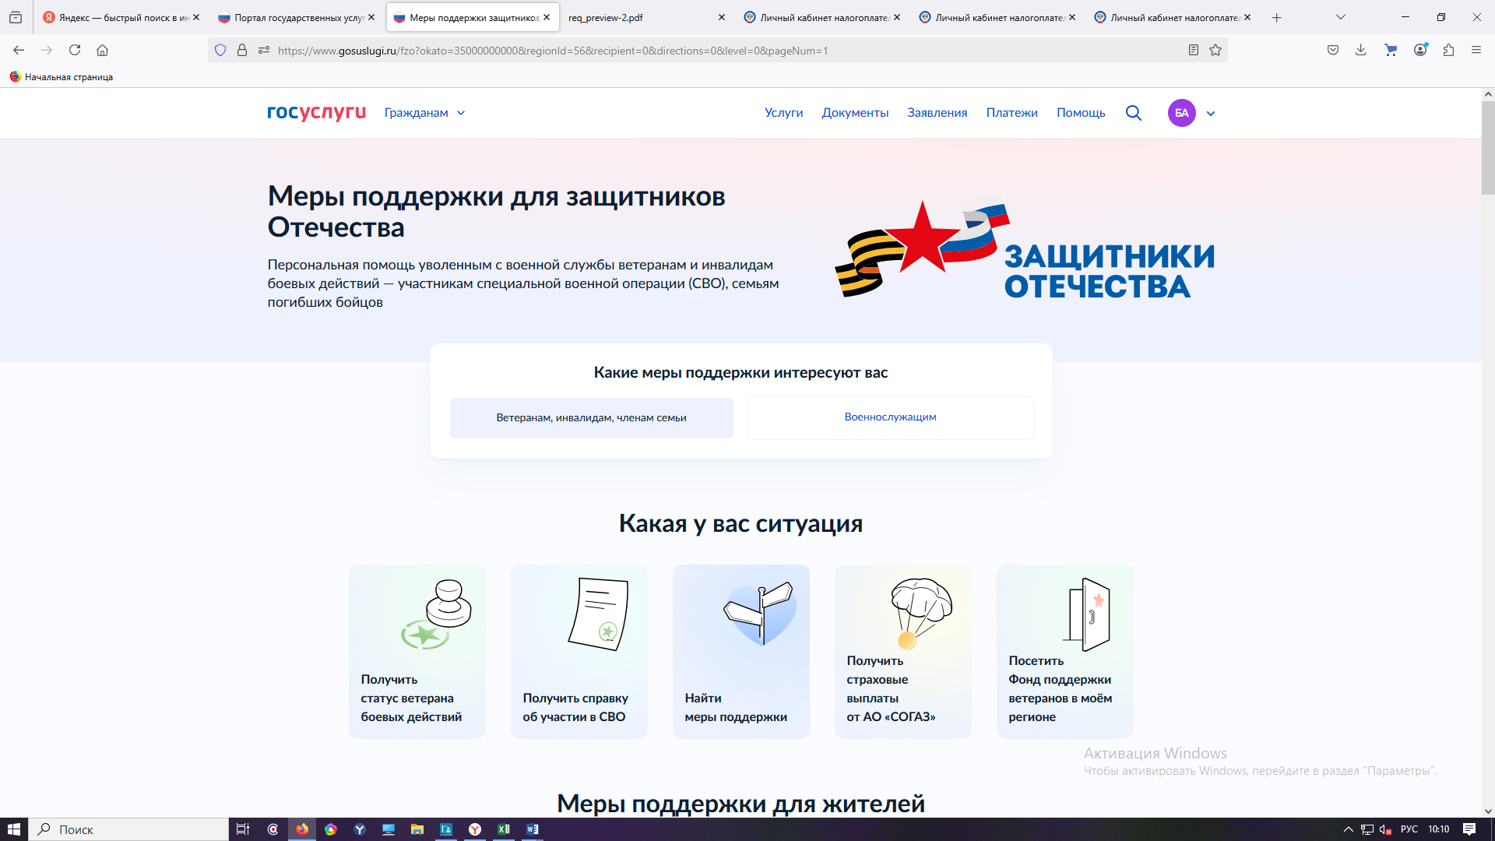
Task: Expand account menu chevron beside avatar
Action: [1211, 114]
